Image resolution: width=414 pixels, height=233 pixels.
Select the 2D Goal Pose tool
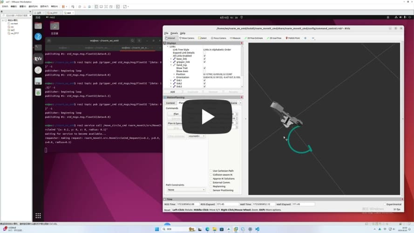[274, 38]
